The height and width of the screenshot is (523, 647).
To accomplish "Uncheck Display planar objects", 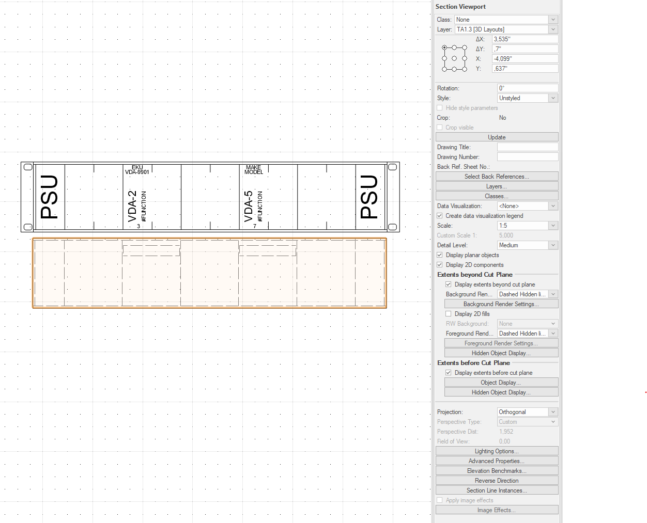I will (440, 255).
